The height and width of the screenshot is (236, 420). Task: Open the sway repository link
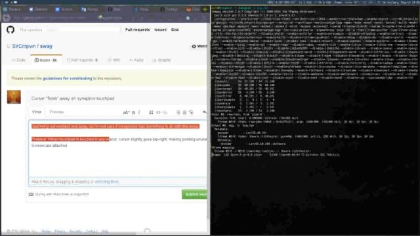tap(46, 46)
